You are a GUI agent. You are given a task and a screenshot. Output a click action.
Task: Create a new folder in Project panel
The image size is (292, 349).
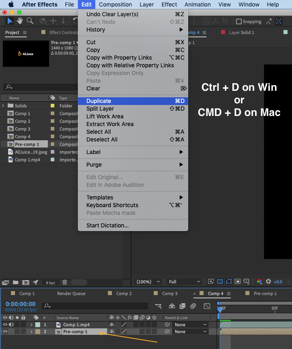click(x=15, y=283)
